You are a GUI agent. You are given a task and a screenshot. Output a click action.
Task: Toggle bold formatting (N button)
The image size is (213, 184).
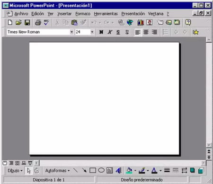[x=101, y=32]
